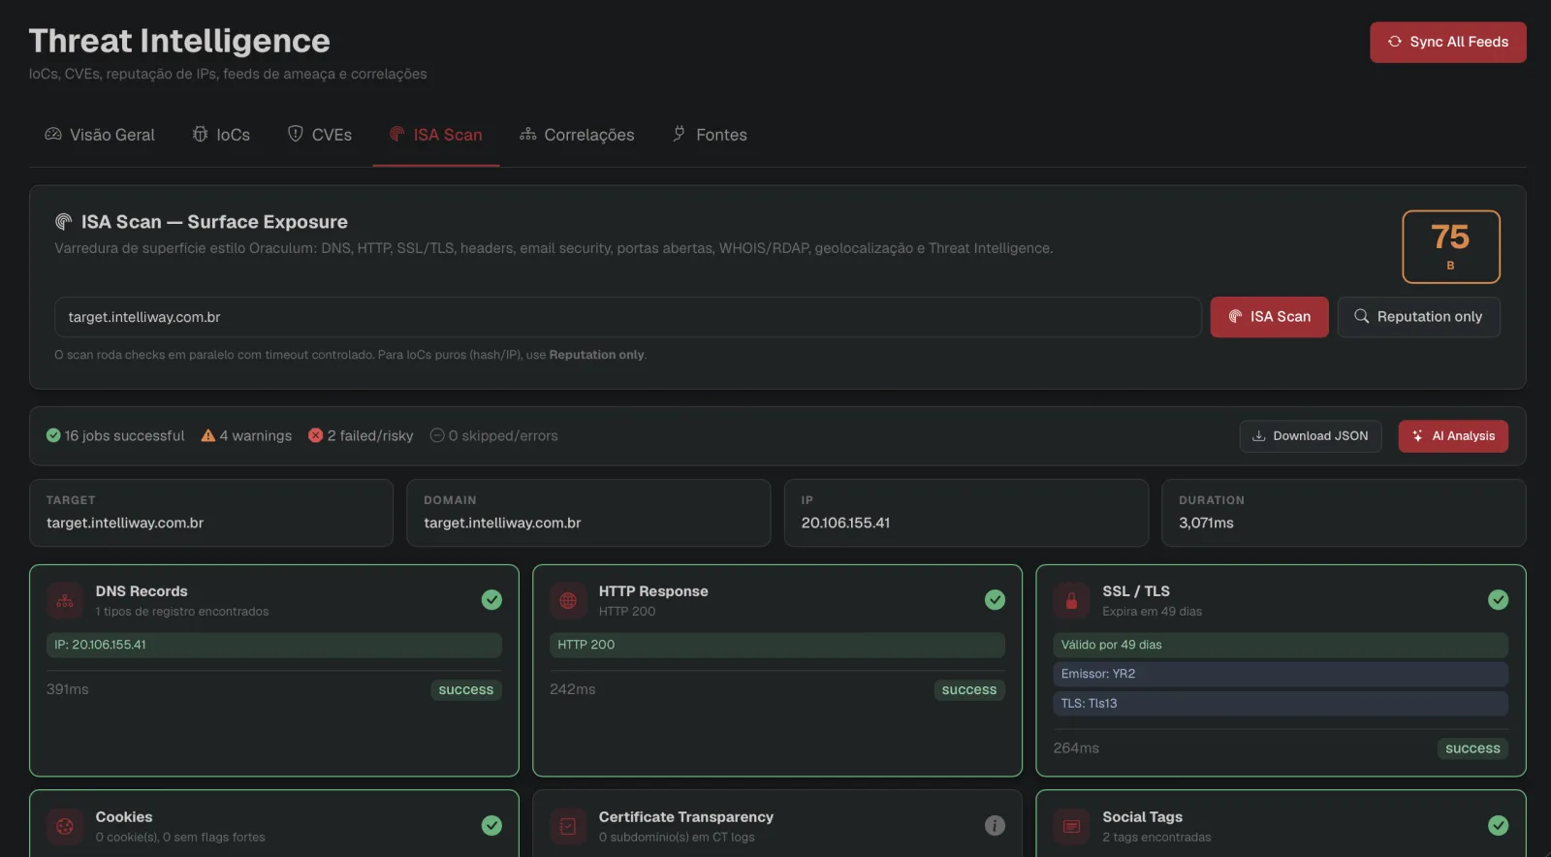The width and height of the screenshot is (1551, 857).
Task: Click the '391ms' timing in DNS Records
Action: coord(68,689)
